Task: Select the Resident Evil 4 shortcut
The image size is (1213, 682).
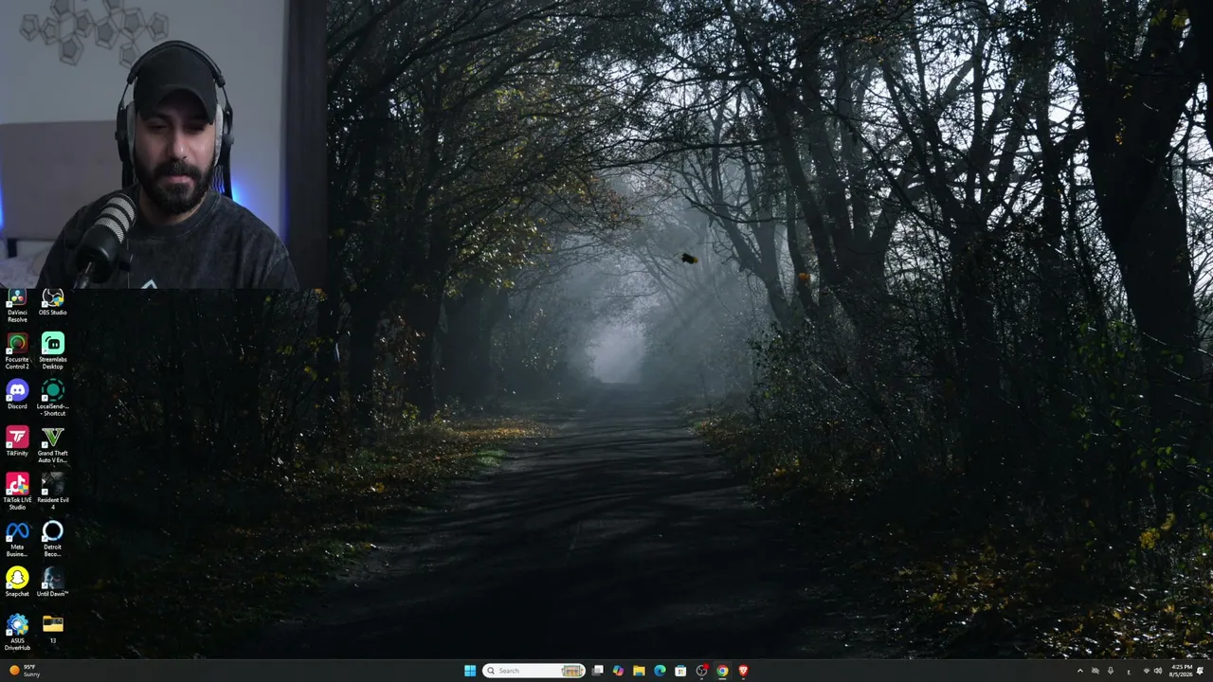Action: (x=53, y=493)
